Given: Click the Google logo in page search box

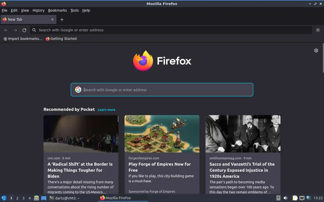Looking at the screenshot, I should pyautogui.click(x=78, y=90).
